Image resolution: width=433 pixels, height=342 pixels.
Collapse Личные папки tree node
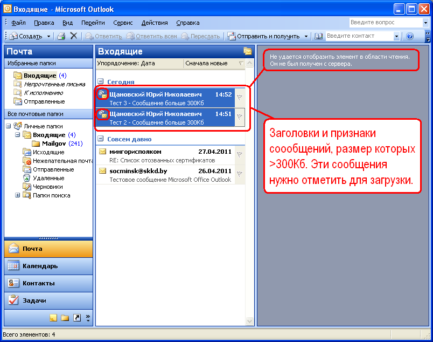point(9,126)
